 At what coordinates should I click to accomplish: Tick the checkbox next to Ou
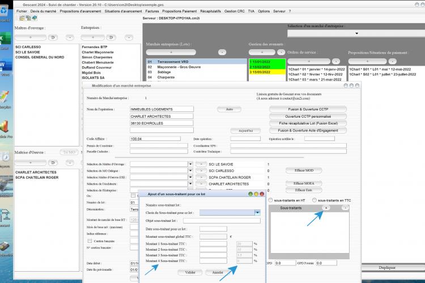coord(133,195)
